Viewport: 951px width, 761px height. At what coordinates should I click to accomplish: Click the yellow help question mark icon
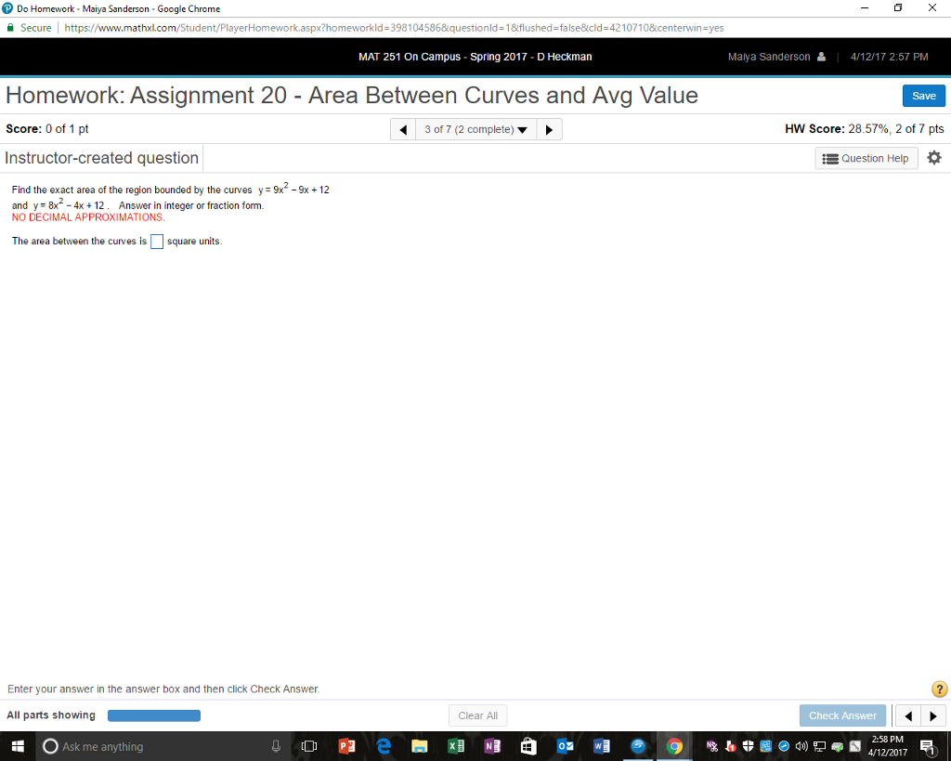point(938,689)
